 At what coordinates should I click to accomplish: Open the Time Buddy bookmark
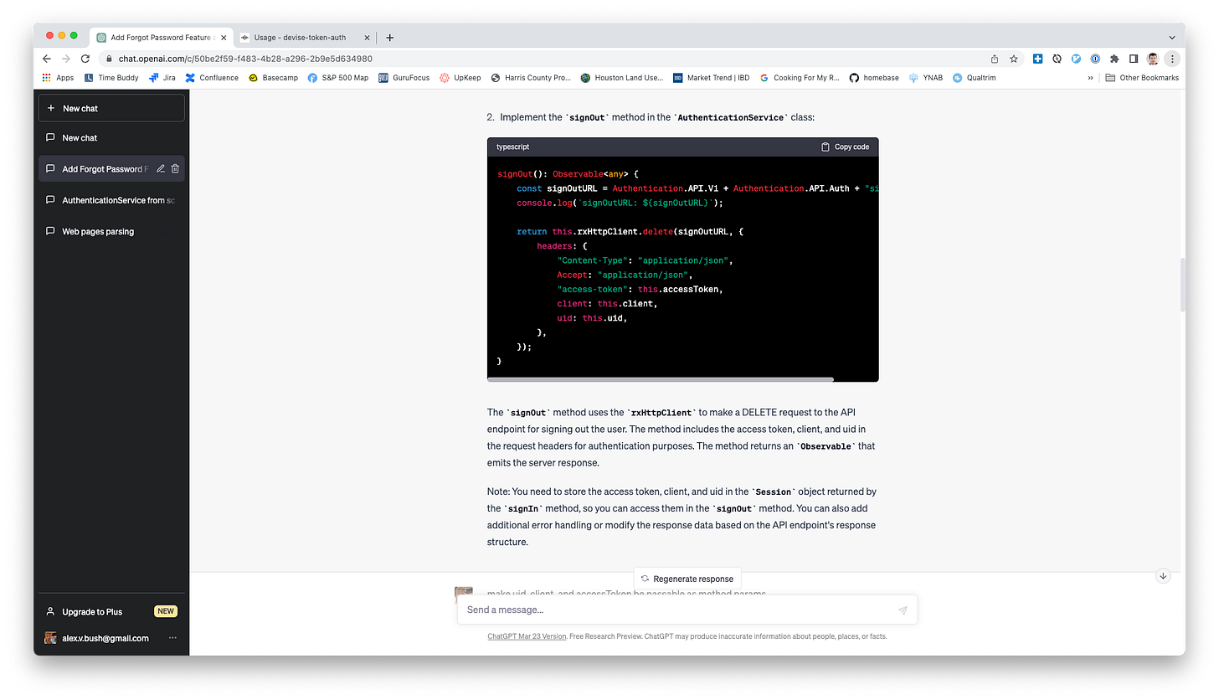[x=111, y=78]
